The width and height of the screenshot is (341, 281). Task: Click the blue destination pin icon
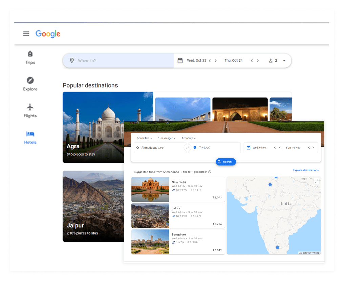point(195,148)
